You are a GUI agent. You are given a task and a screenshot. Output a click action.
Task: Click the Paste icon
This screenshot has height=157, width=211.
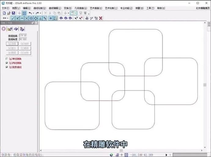pos(59,13)
